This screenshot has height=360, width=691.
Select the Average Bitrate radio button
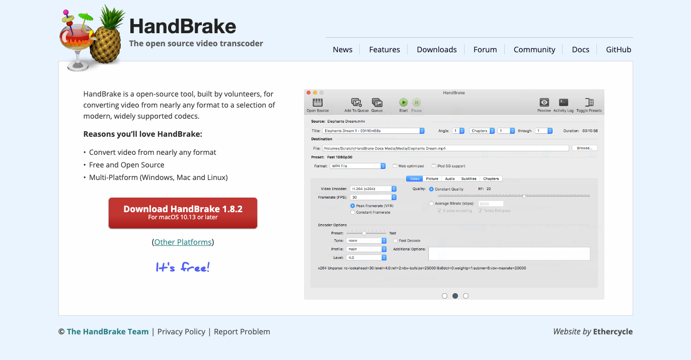click(431, 204)
